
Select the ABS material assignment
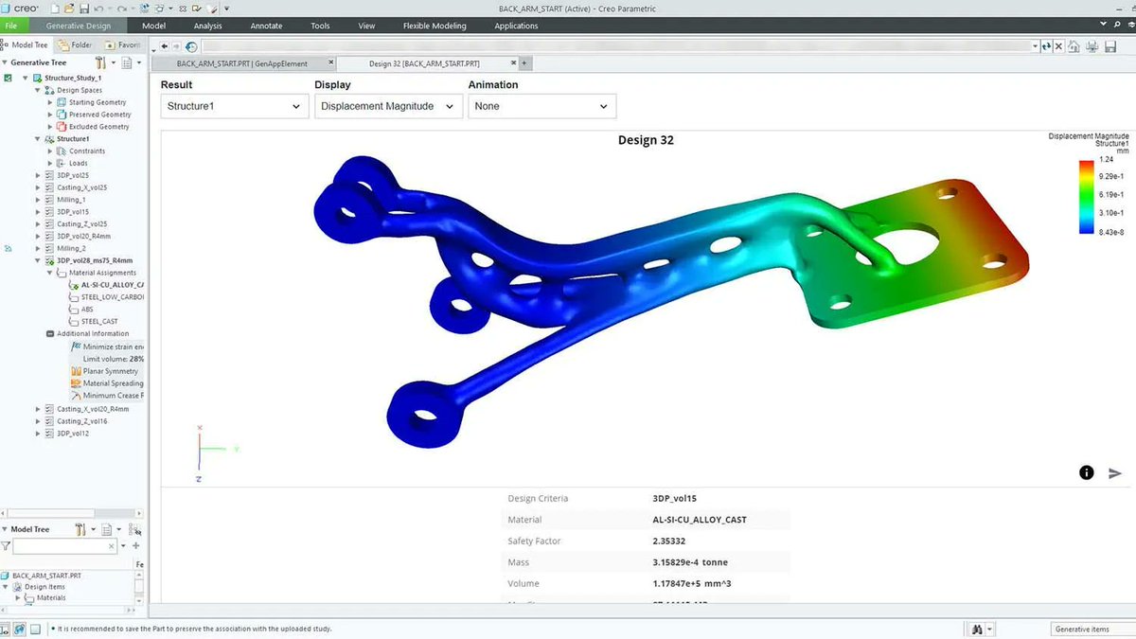point(88,310)
